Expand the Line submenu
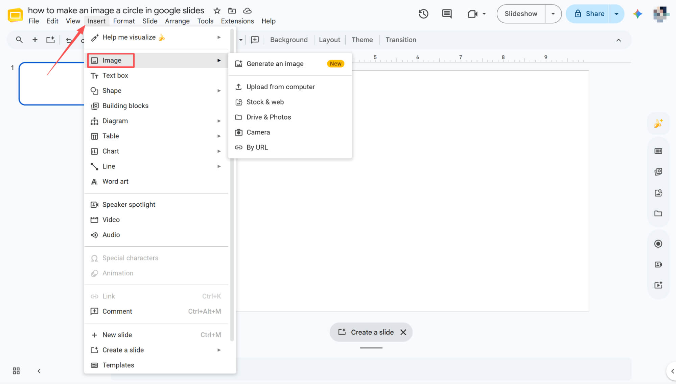Screen dimensions: 676x384 [219, 166]
